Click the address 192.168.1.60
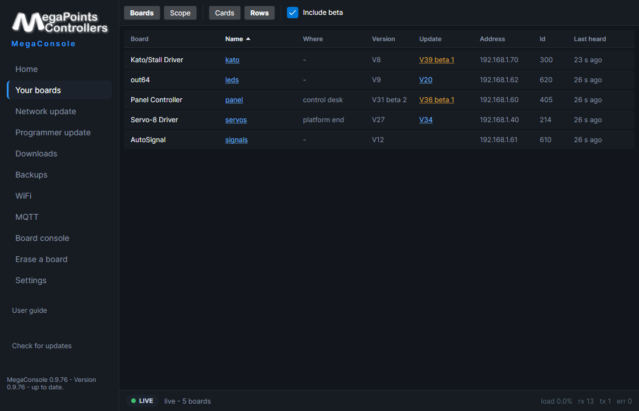Viewport: 639px width, 411px height. pyautogui.click(x=499, y=100)
